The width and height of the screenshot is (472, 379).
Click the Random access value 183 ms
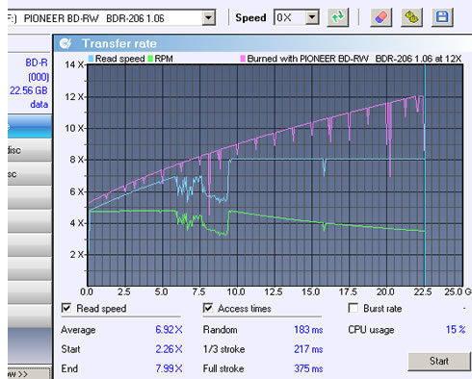tap(308, 330)
